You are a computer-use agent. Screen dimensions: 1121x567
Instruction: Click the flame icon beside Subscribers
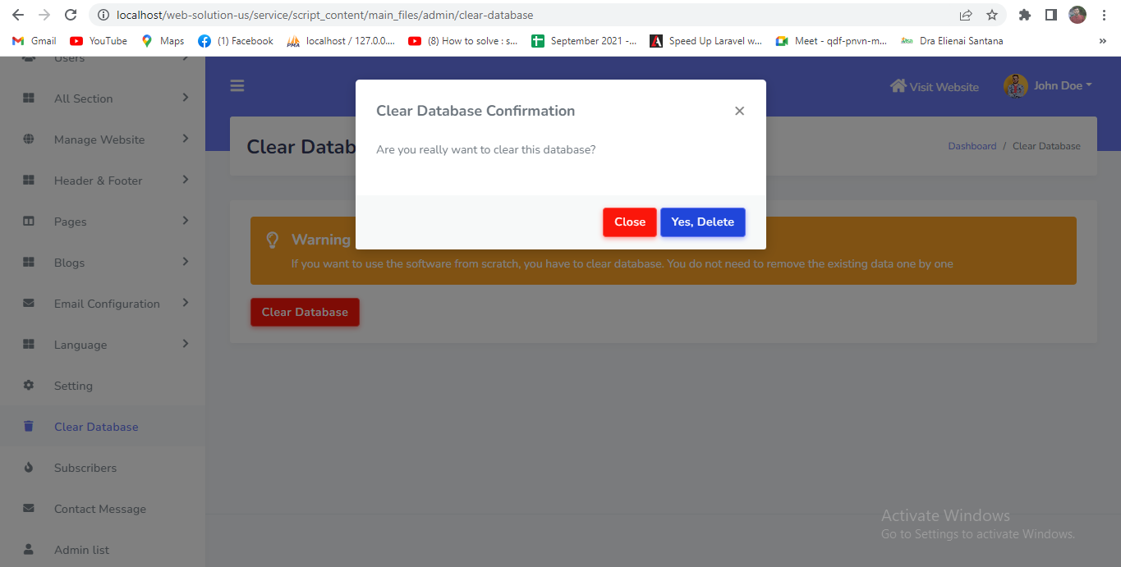(29, 468)
